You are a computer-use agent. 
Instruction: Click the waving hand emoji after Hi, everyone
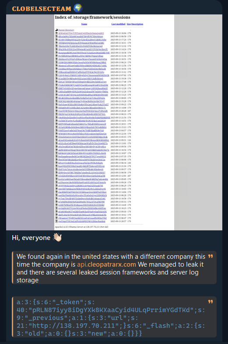[x=57, y=238]
